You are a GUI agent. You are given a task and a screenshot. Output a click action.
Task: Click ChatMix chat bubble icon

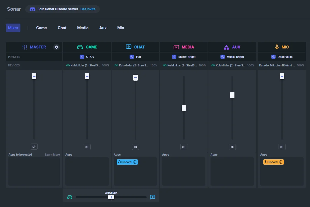(x=152, y=197)
